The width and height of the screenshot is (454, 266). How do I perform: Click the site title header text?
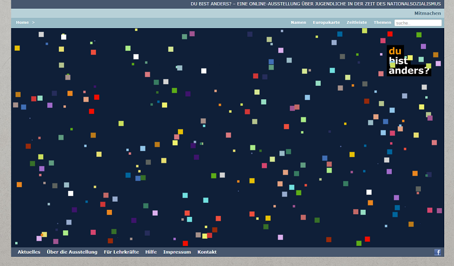pyautogui.click(x=315, y=4)
